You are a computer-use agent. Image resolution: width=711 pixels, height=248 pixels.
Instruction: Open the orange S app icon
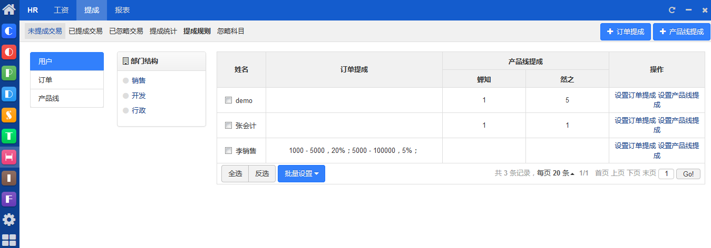point(9,115)
